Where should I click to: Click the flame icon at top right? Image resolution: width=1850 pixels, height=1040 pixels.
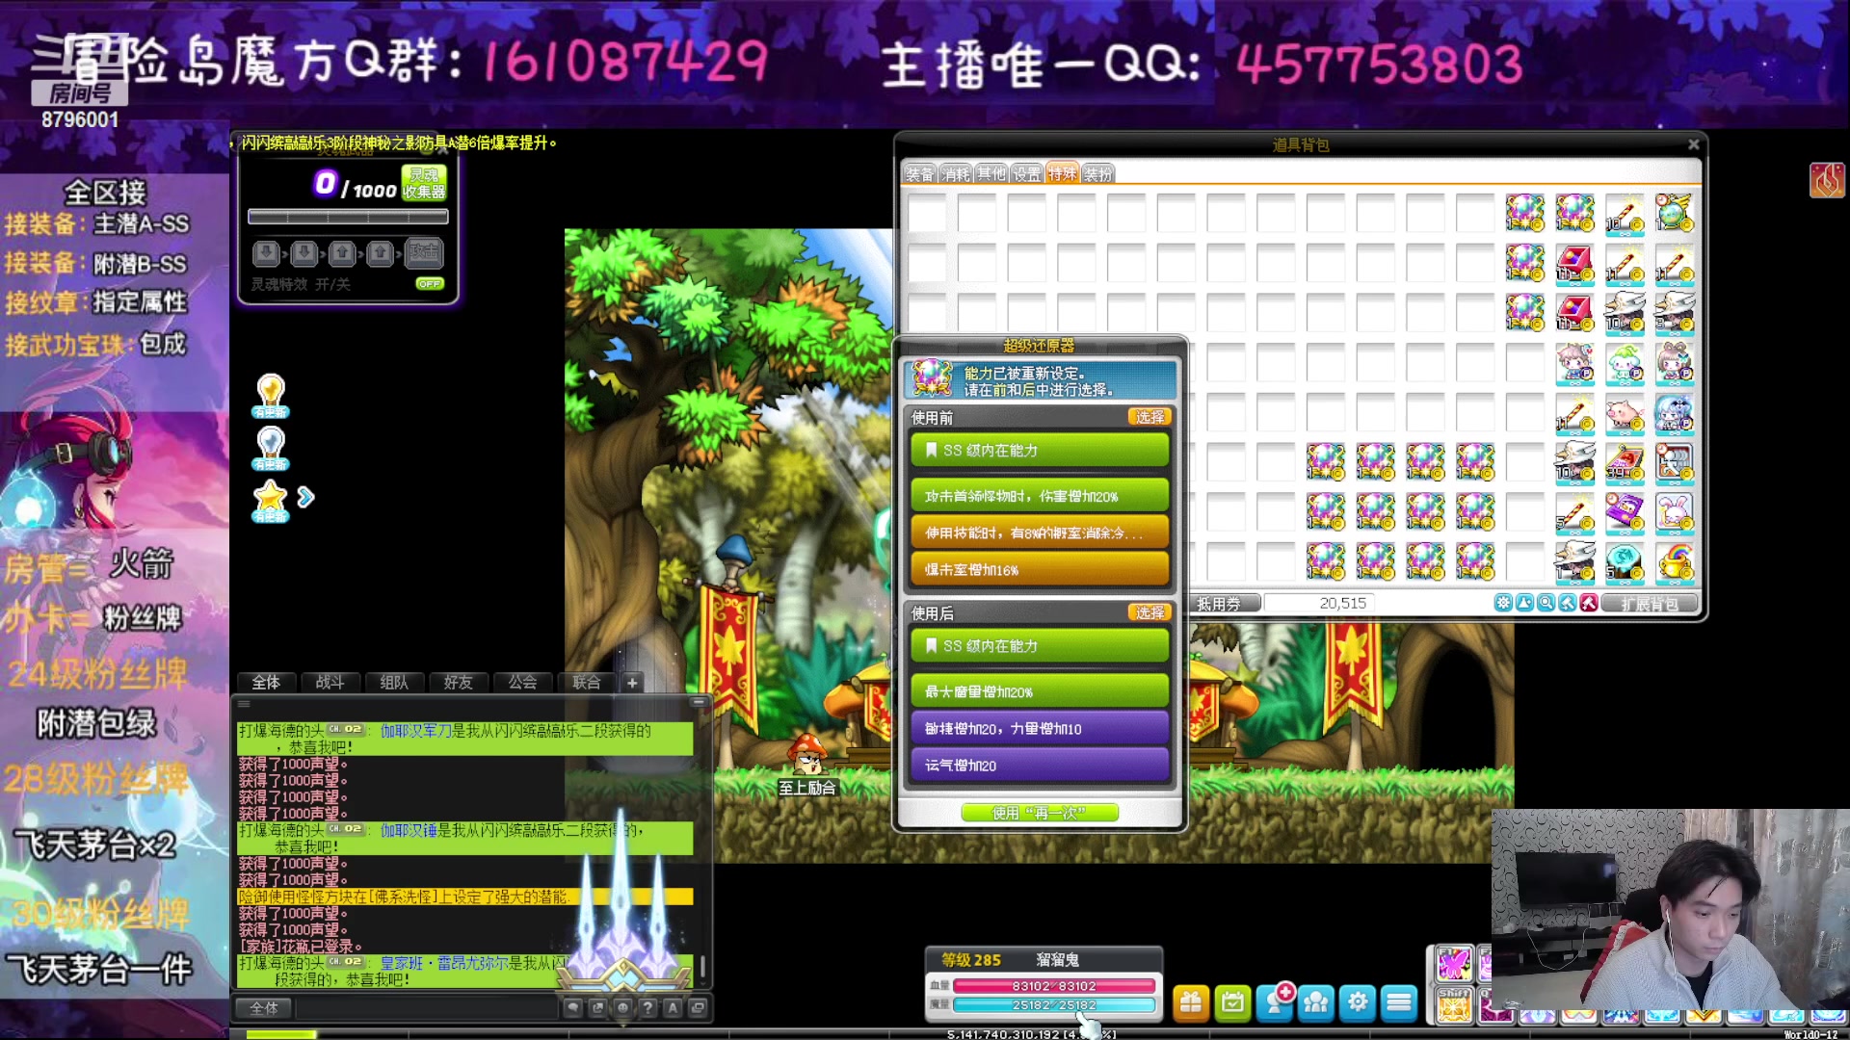coord(1827,180)
